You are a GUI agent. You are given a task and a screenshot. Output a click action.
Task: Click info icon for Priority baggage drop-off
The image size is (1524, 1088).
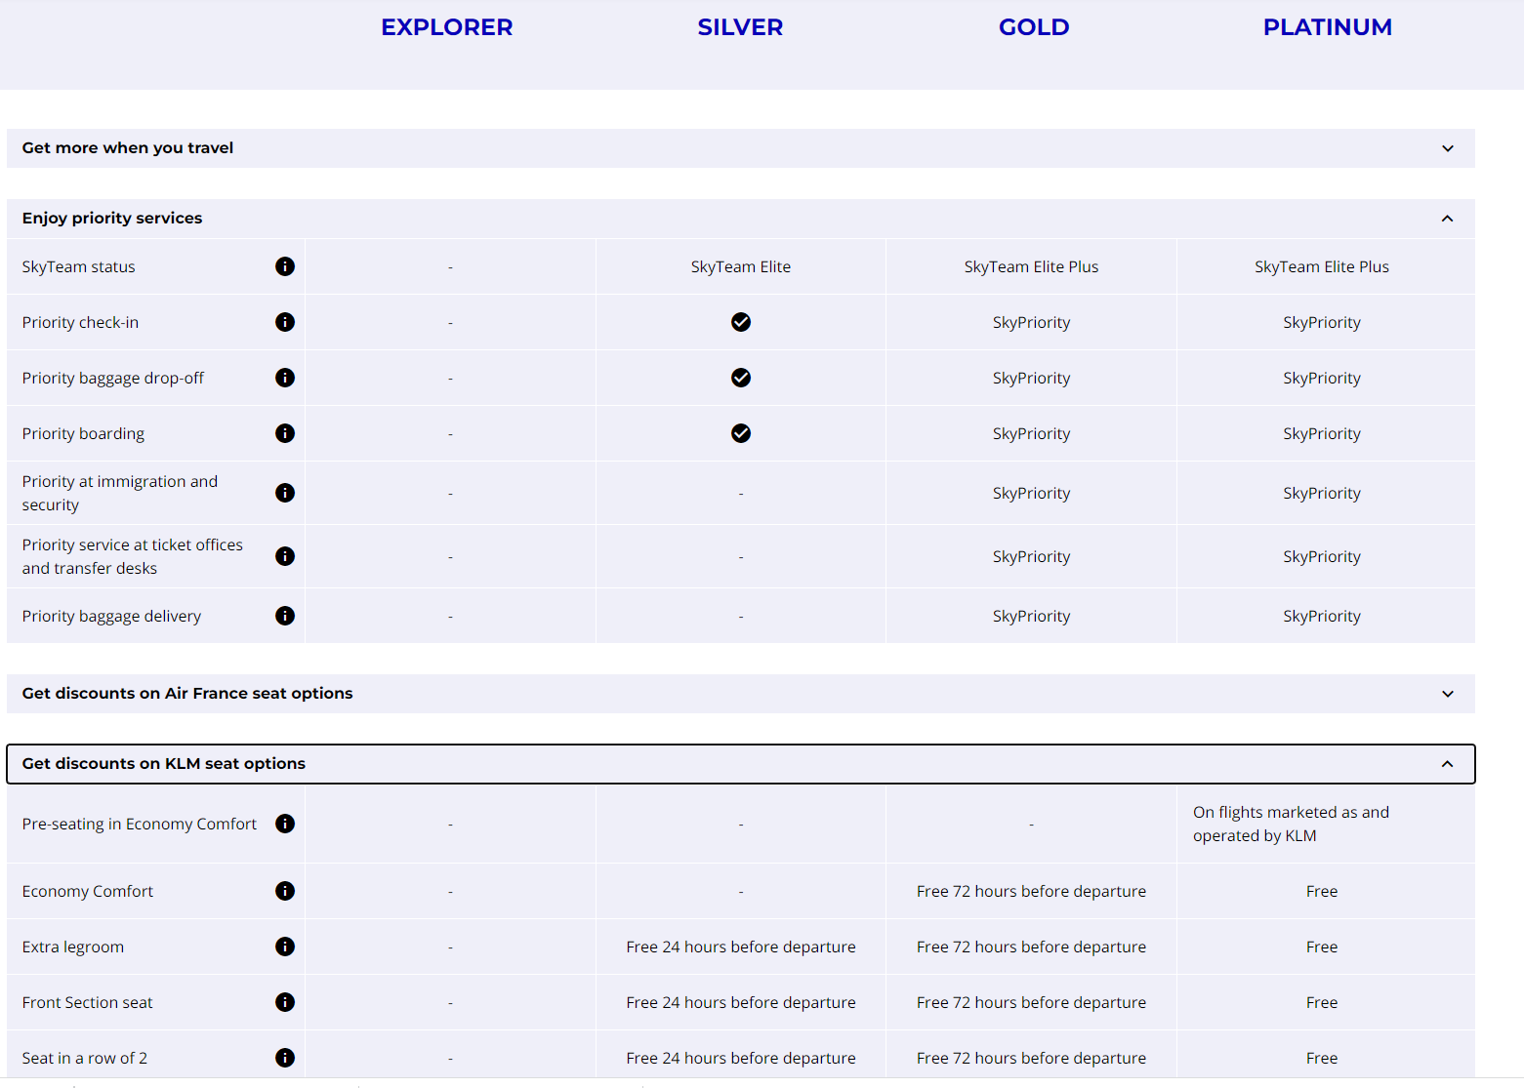(x=285, y=378)
